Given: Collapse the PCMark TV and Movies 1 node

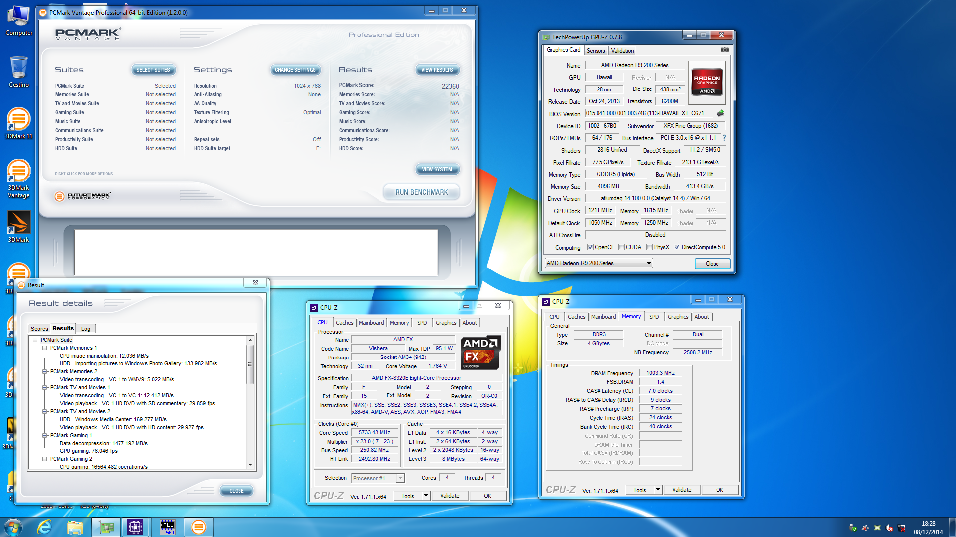Looking at the screenshot, I should pyautogui.click(x=45, y=388).
